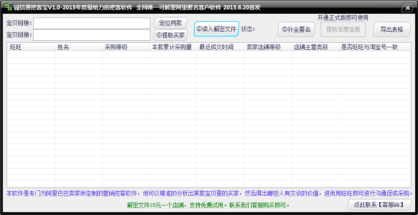The height and width of the screenshot is (215, 418).
Task: Click the ③补全匿名 button
Action: (x=296, y=29)
